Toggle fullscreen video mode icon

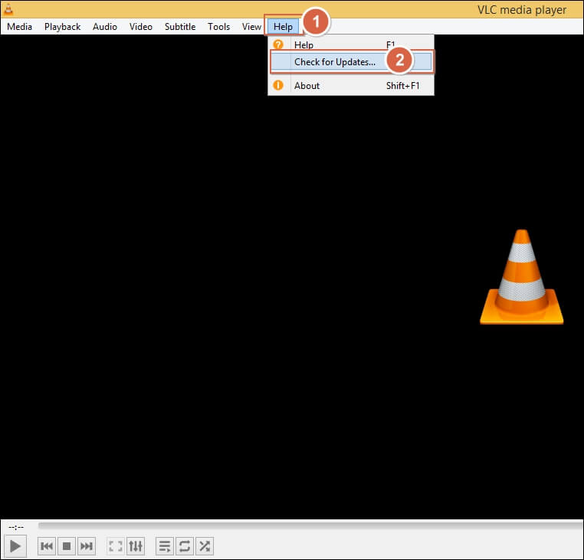[x=116, y=546]
